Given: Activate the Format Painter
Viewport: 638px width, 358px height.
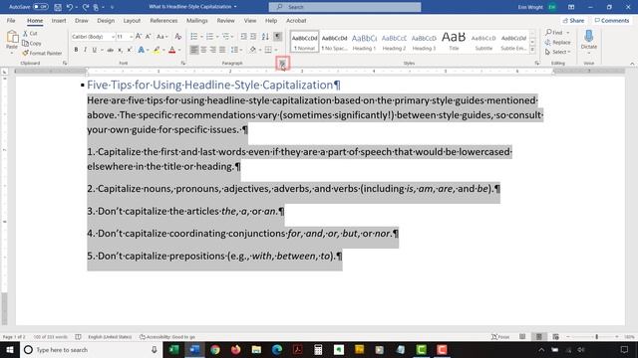Looking at the screenshot, I should (x=42, y=53).
